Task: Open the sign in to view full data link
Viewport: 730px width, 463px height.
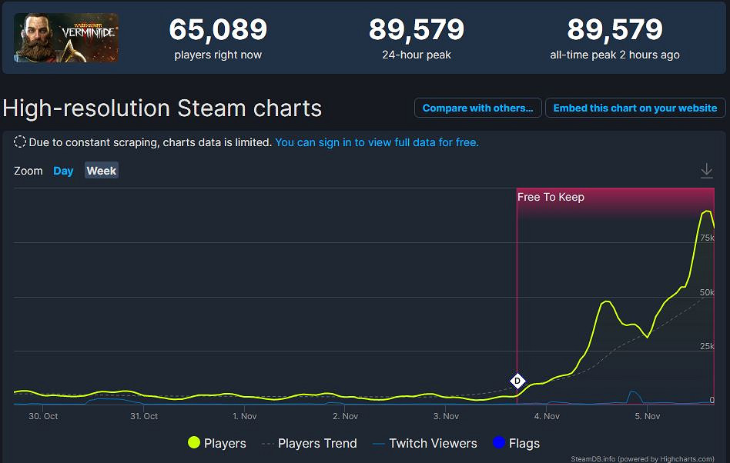Action: 377,142
